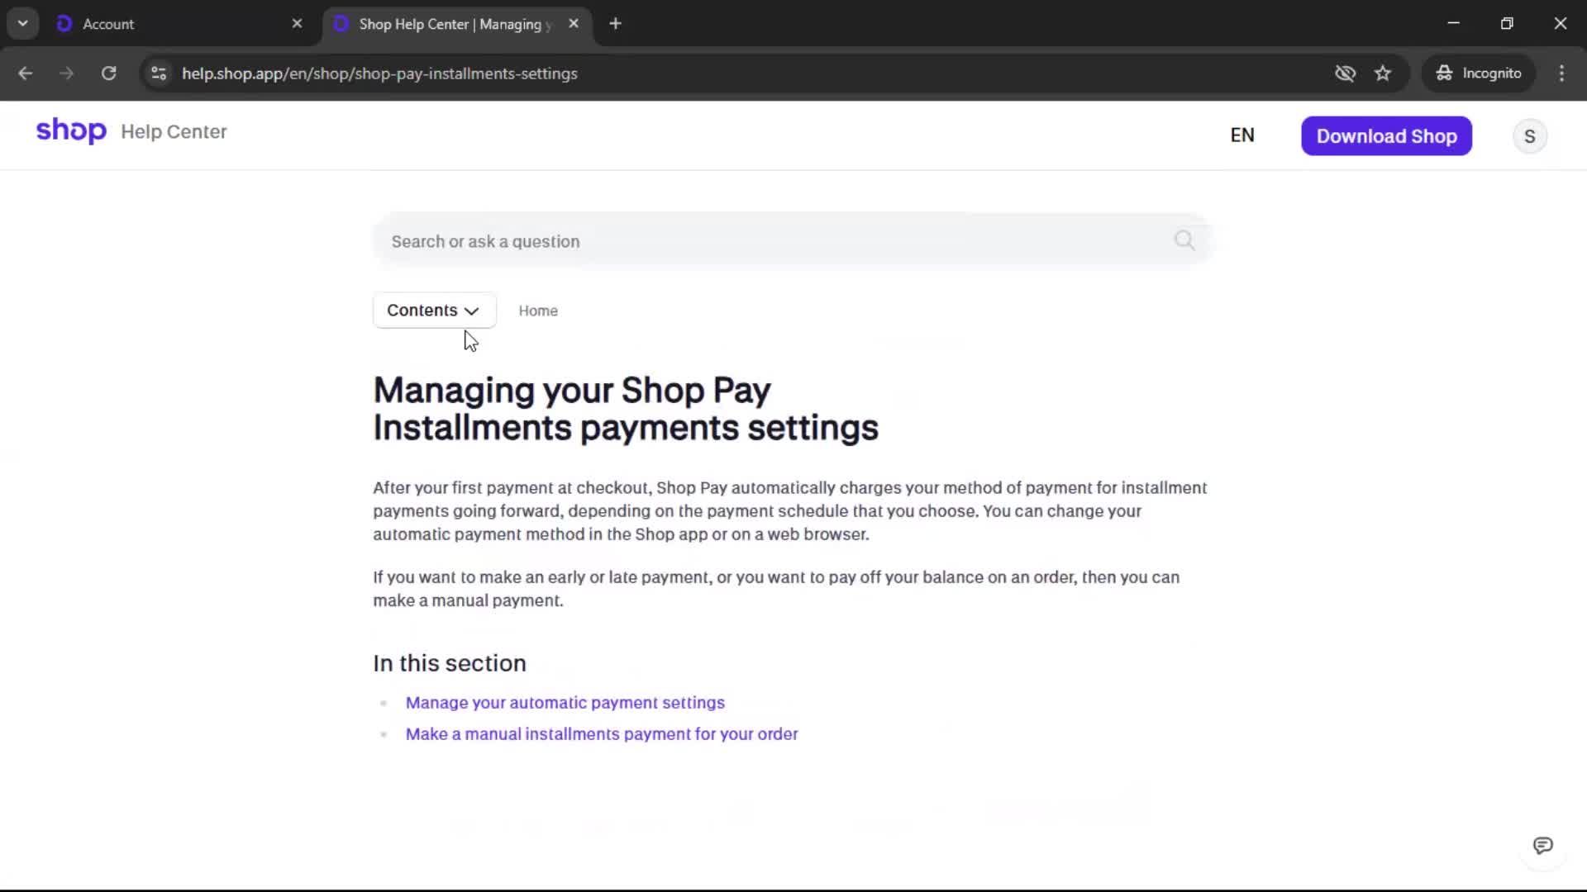
Task: Click the browser reload icon
Action: [x=108, y=74]
